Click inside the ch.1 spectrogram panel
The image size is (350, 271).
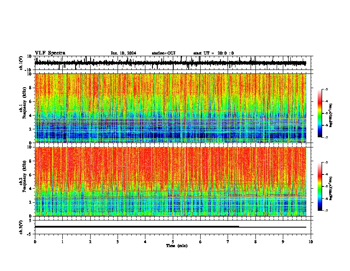(x=171, y=108)
